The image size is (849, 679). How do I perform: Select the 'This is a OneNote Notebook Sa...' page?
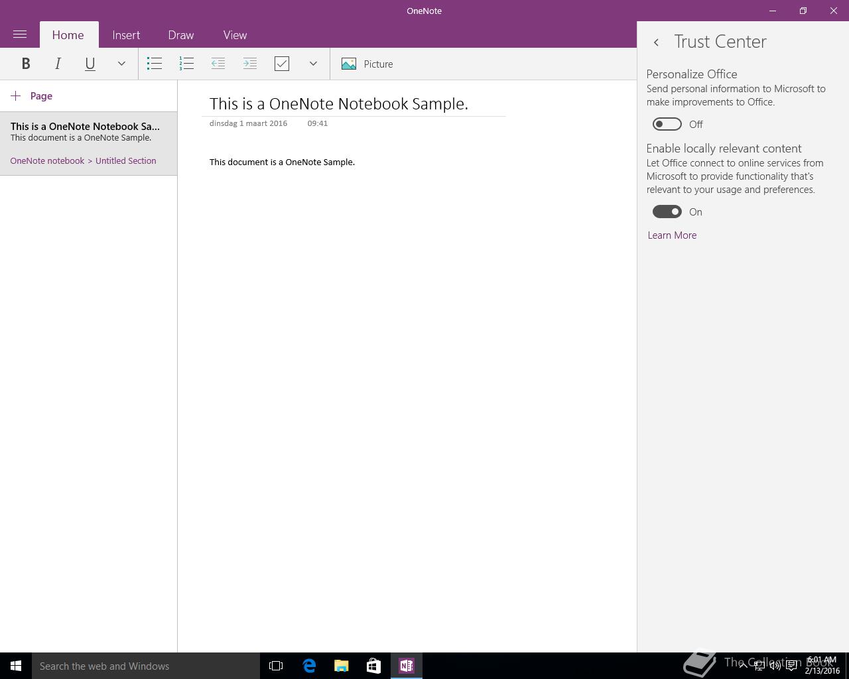pos(88,143)
